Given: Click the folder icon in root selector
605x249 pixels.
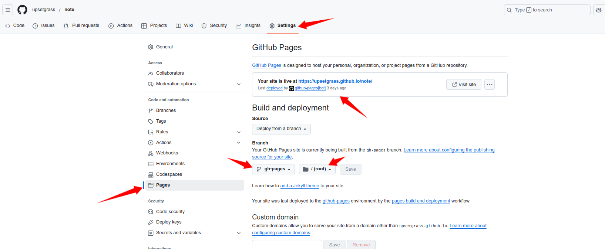Looking at the screenshot, I should pos(306,169).
